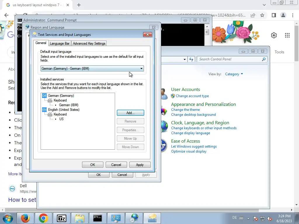Switch to Command Prompt taskbar icon
Image resolution: width=299 pixels, height=224 pixels.
tap(98, 218)
